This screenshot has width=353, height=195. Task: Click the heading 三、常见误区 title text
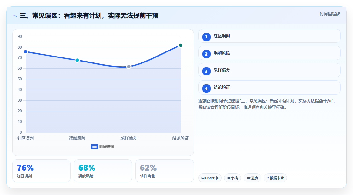(89, 15)
